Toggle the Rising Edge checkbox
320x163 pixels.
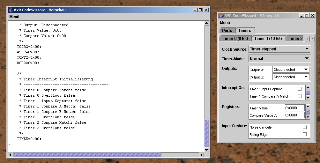[x=304, y=134]
